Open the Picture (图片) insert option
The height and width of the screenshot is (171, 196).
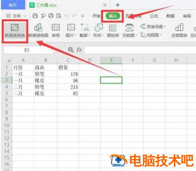pos(71,30)
